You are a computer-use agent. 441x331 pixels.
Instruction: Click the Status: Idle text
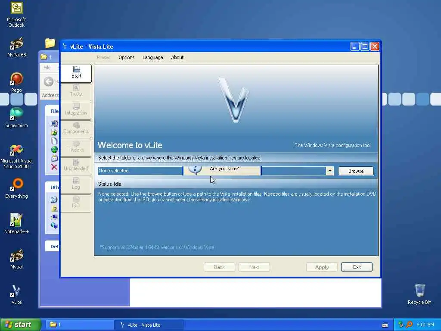110,184
